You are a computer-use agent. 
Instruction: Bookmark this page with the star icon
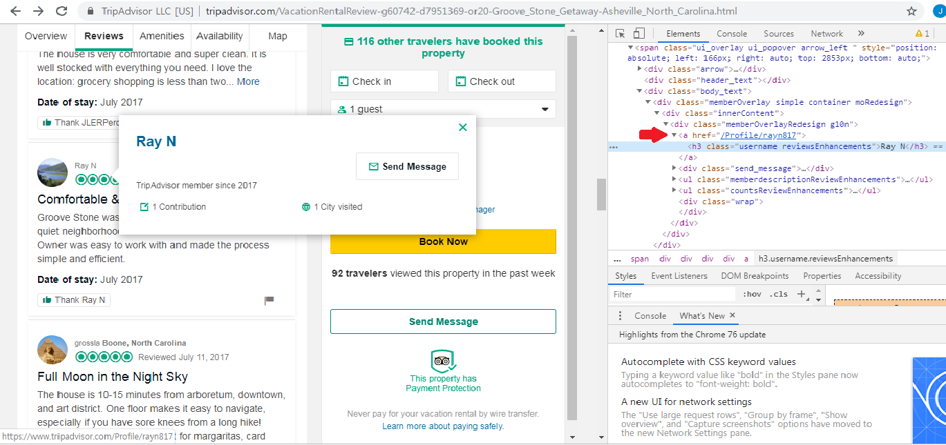coord(911,11)
